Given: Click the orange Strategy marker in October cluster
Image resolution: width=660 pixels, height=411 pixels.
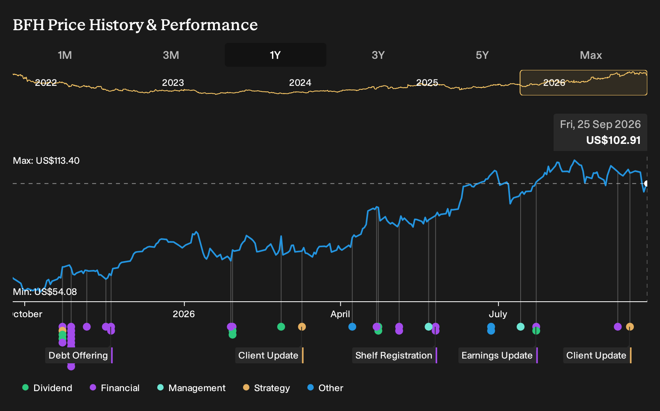Looking at the screenshot, I should 62,330.
